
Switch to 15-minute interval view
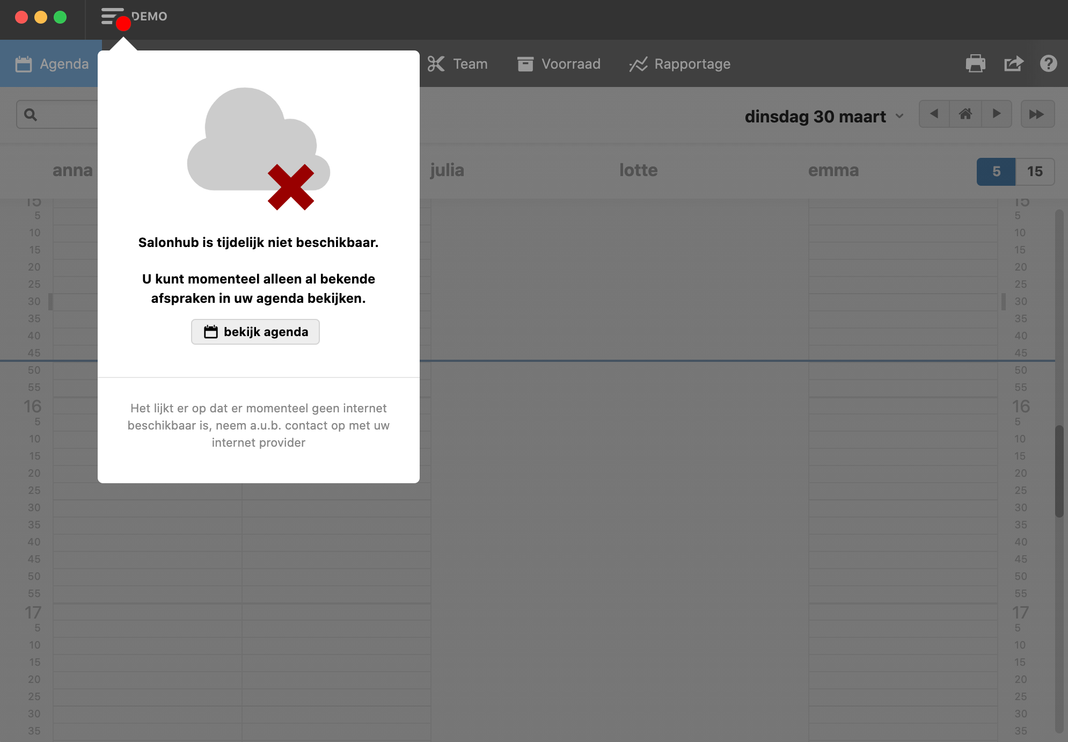tap(1035, 172)
